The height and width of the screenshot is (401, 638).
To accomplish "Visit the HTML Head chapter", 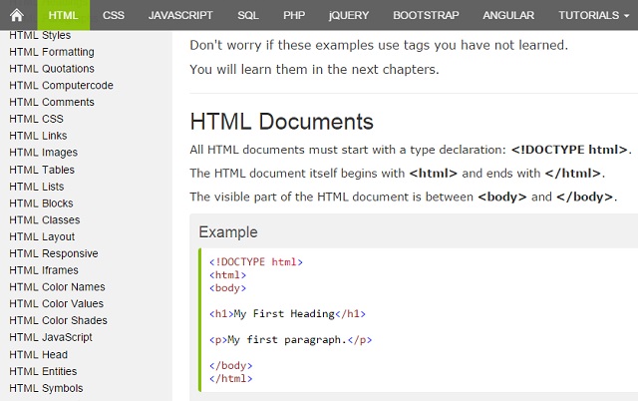I will (x=38, y=354).
